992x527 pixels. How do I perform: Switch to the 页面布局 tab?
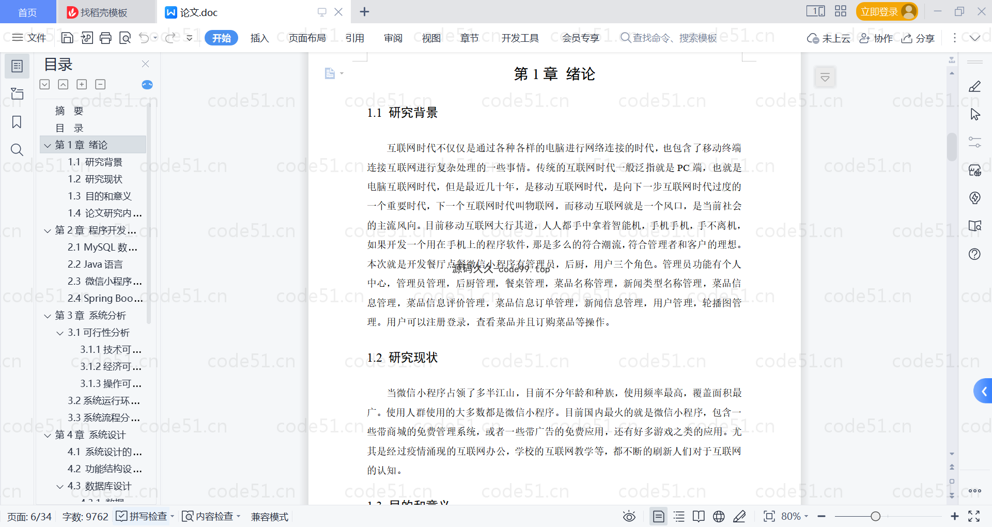point(307,38)
